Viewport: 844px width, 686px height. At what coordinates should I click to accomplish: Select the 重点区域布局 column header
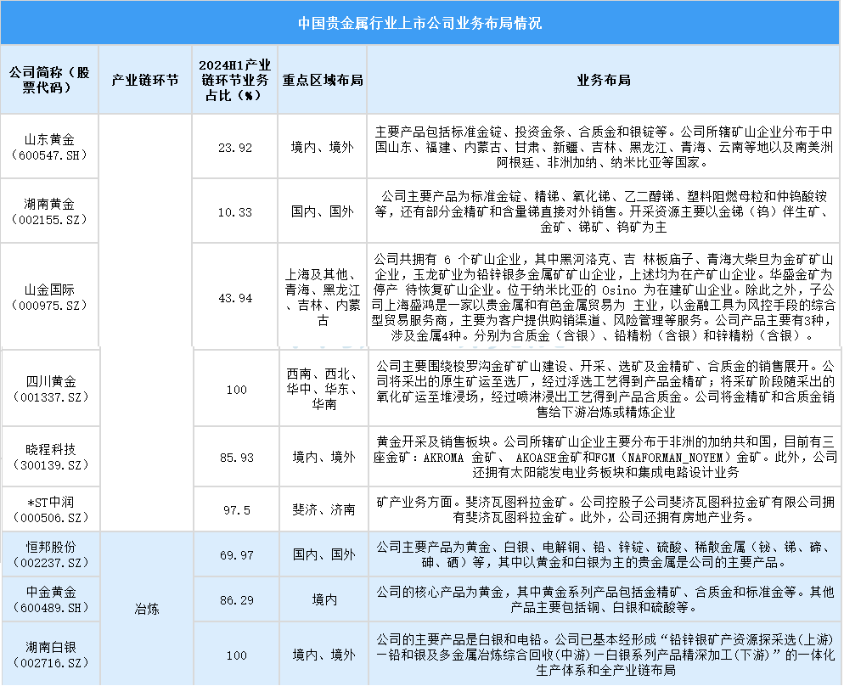click(323, 80)
